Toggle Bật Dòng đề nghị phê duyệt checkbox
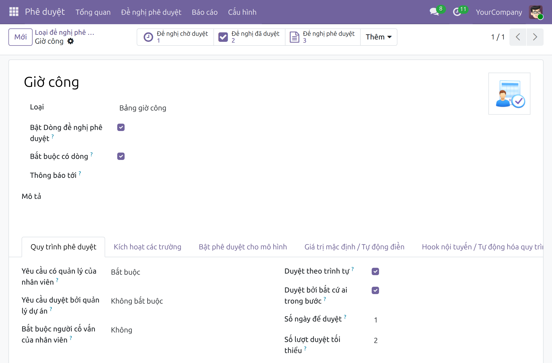 [121, 127]
